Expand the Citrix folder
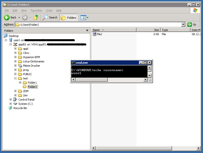Viewport: 203px width, 153px height. 15,53
